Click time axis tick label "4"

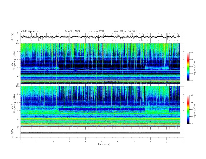pyautogui.click(x=85, y=142)
